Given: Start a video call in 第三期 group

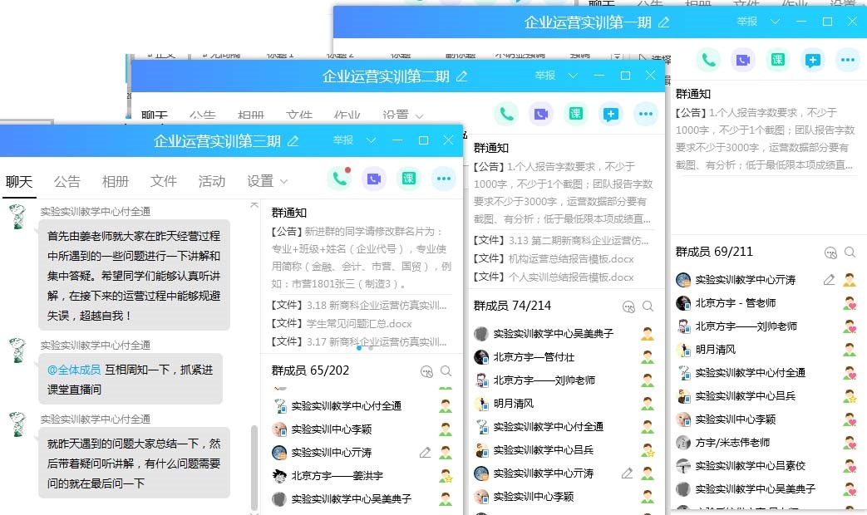Looking at the screenshot, I should click(x=374, y=179).
